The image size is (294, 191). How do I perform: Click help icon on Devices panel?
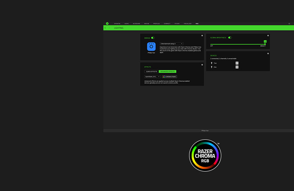coord(268,53)
